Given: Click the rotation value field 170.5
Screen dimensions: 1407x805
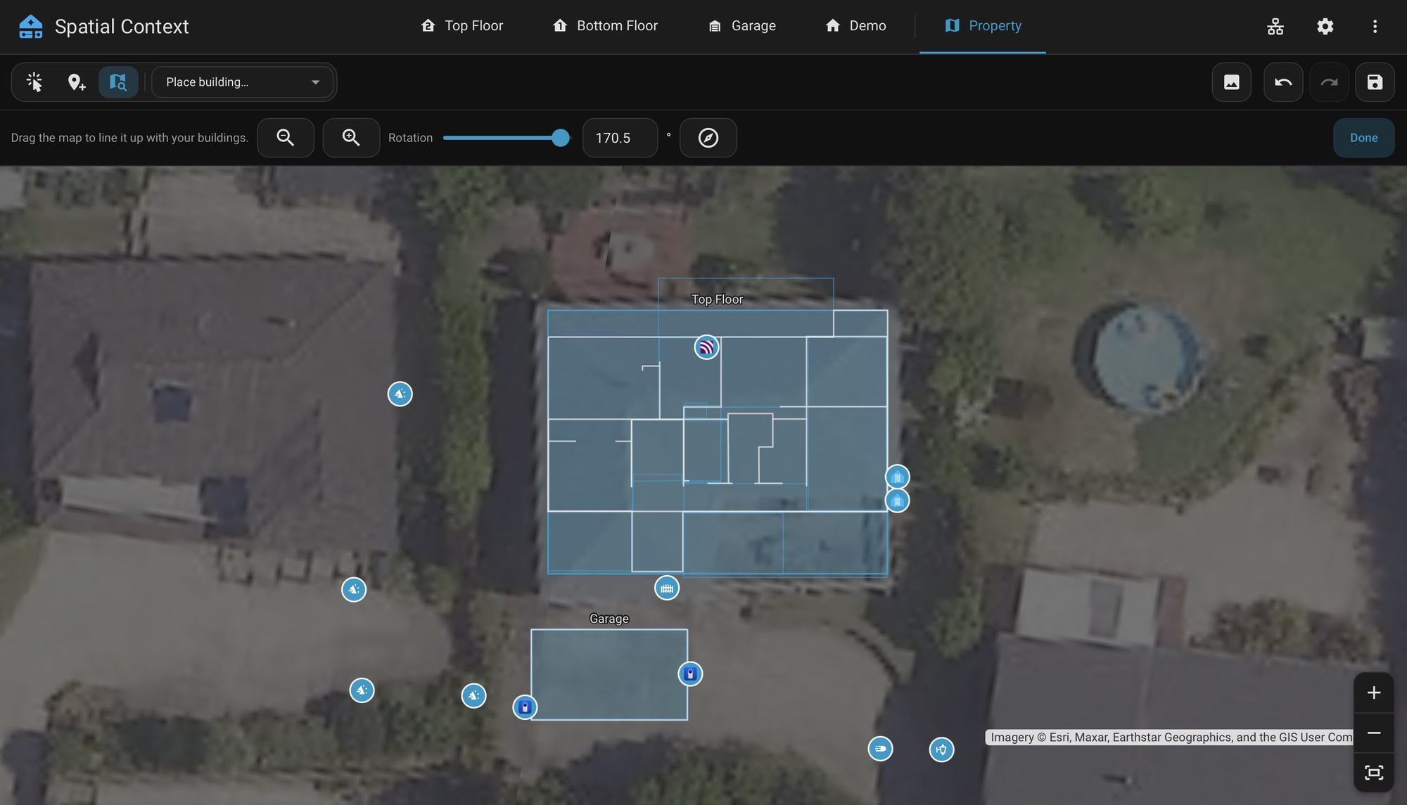Looking at the screenshot, I should pos(620,138).
